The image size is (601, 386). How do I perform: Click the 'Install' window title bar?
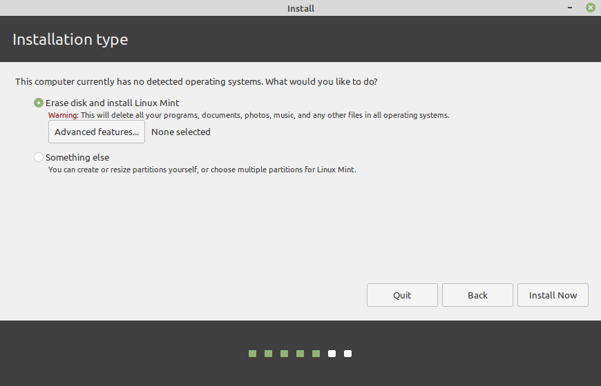(300, 8)
